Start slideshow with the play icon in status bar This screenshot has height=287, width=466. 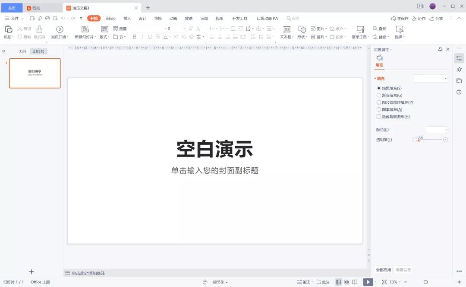368,281
